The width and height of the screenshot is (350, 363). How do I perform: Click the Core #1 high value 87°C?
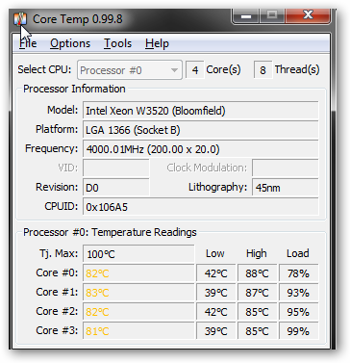click(x=257, y=293)
